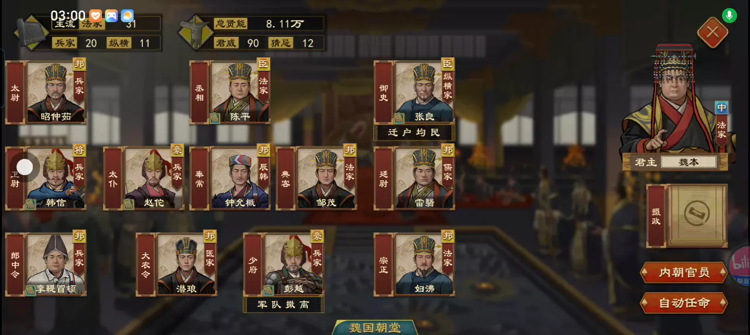750x335 pixels.
Task: Select the 御史 张良 portrait
Action: tap(424, 93)
